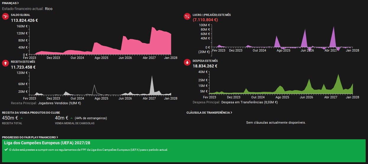Open Progresso do Fair Play Financeiro

click(30, 137)
